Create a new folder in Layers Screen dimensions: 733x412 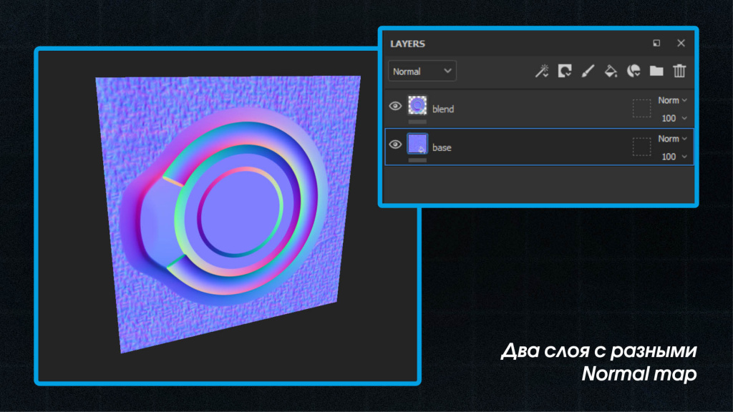[656, 71]
